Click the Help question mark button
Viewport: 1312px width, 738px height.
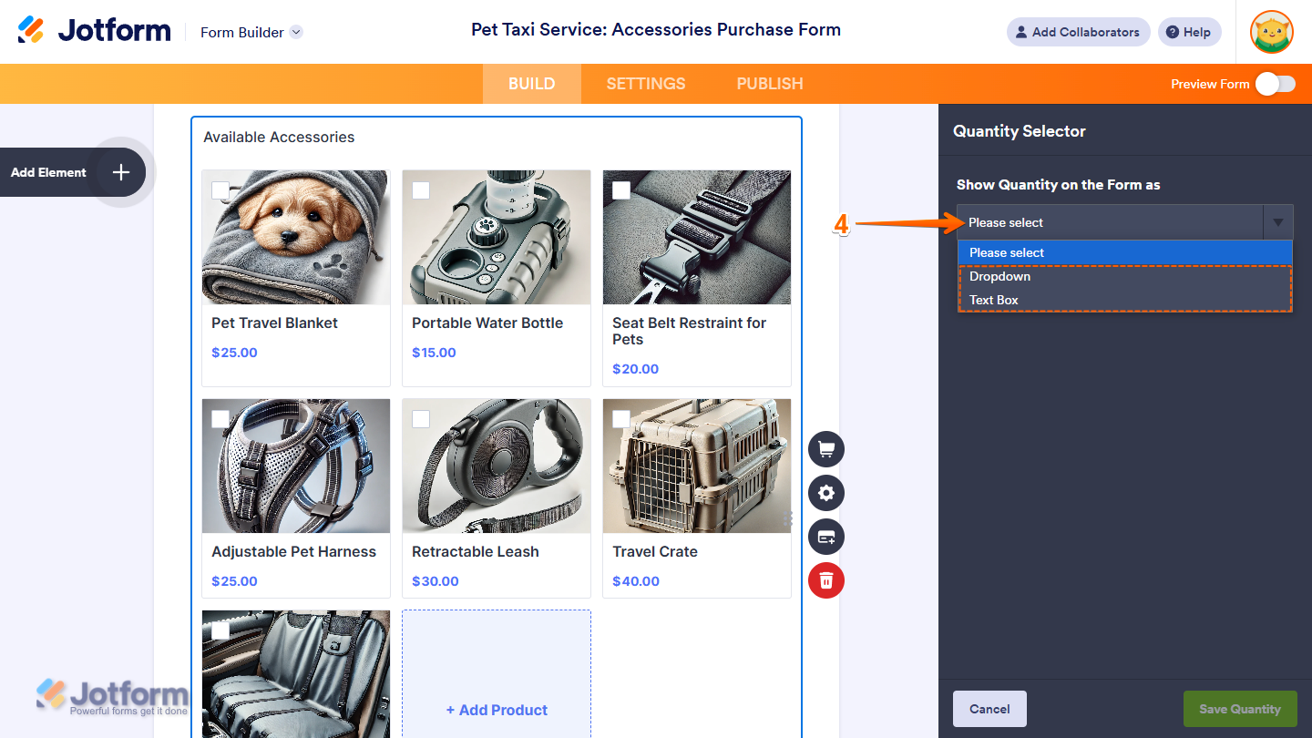pyautogui.click(x=1189, y=32)
